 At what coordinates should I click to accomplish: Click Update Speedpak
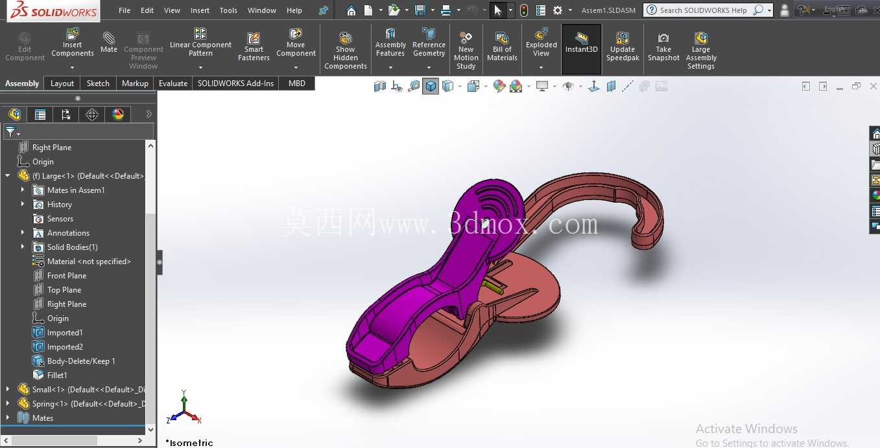623,47
